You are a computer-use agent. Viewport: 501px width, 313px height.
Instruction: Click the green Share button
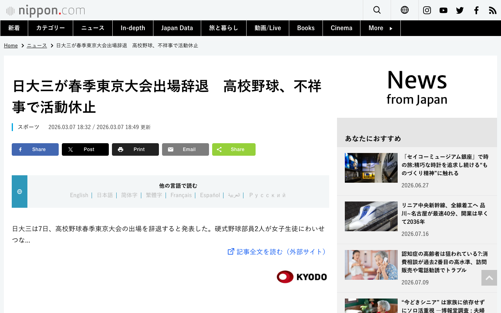pyautogui.click(x=234, y=149)
